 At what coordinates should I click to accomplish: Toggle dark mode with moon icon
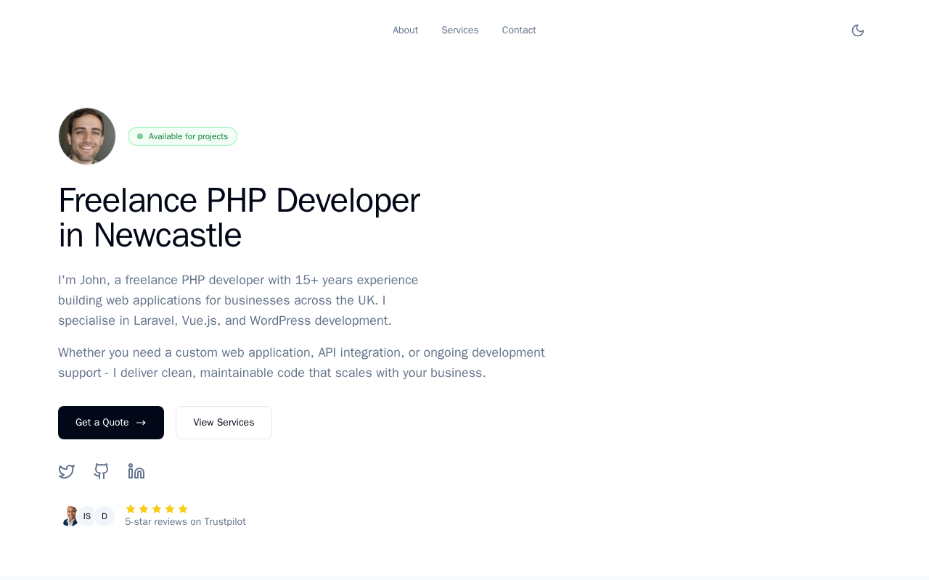pyautogui.click(x=858, y=30)
